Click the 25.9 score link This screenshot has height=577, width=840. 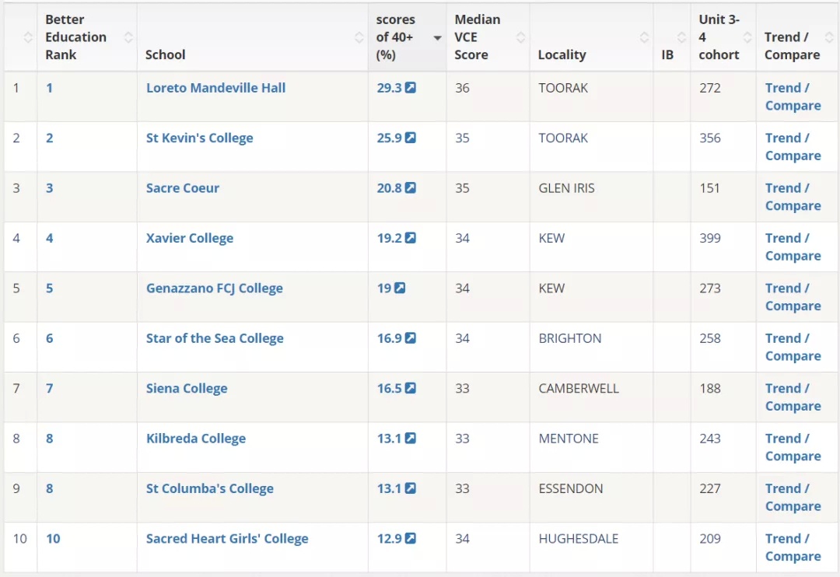pos(390,138)
